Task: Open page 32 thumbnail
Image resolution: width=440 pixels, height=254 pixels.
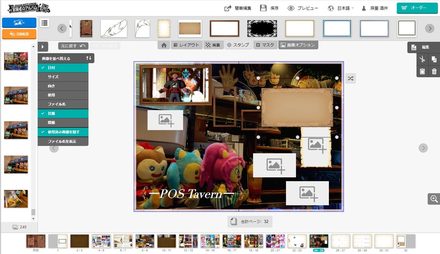Action: tap(406, 242)
